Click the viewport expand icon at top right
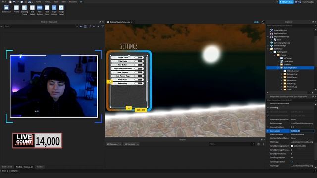 coord(263,22)
